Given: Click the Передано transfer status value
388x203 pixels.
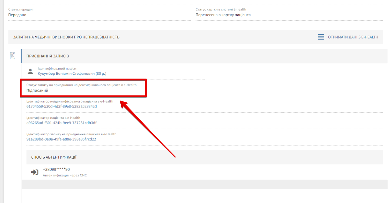Looking at the screenshot, I should click(x=17, y=15).
